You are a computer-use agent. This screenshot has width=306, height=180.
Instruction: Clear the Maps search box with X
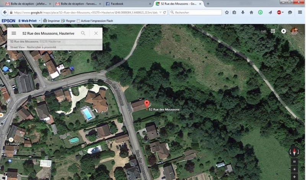click(96, 33)
